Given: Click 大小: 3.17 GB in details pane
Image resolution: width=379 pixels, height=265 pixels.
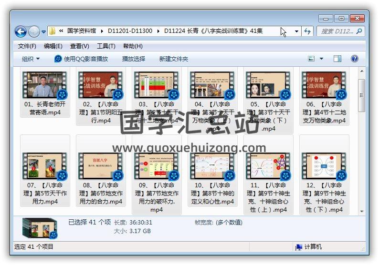Looking at the screenshot, I should tap(132, 231).
